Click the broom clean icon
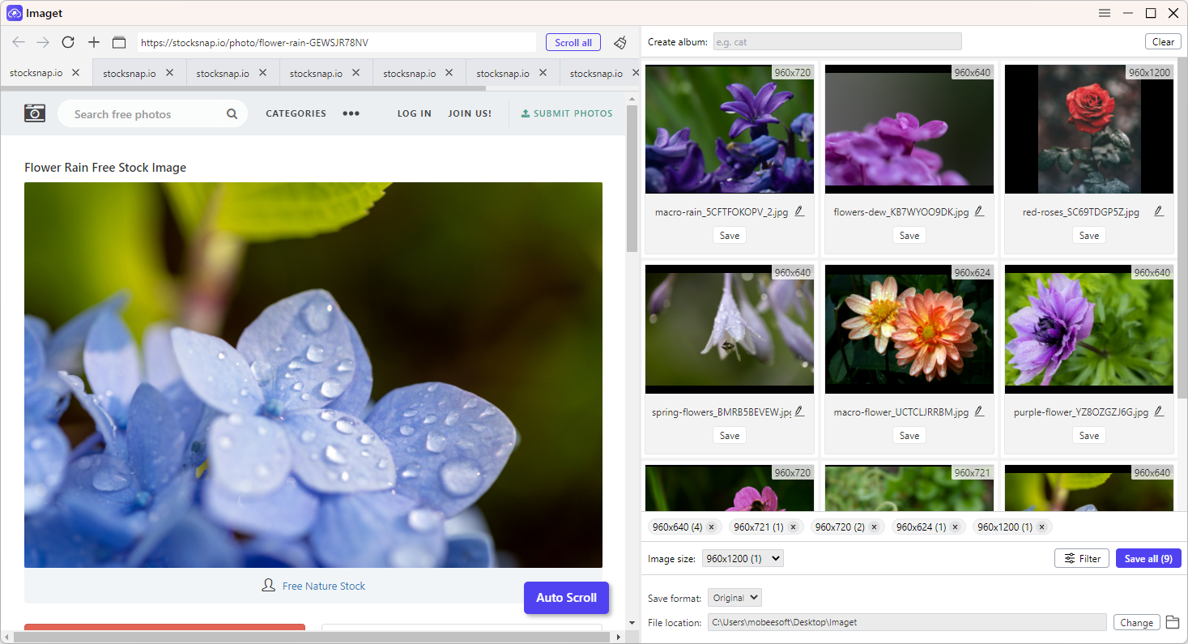 pyautogui.click(x=620, y=42)
